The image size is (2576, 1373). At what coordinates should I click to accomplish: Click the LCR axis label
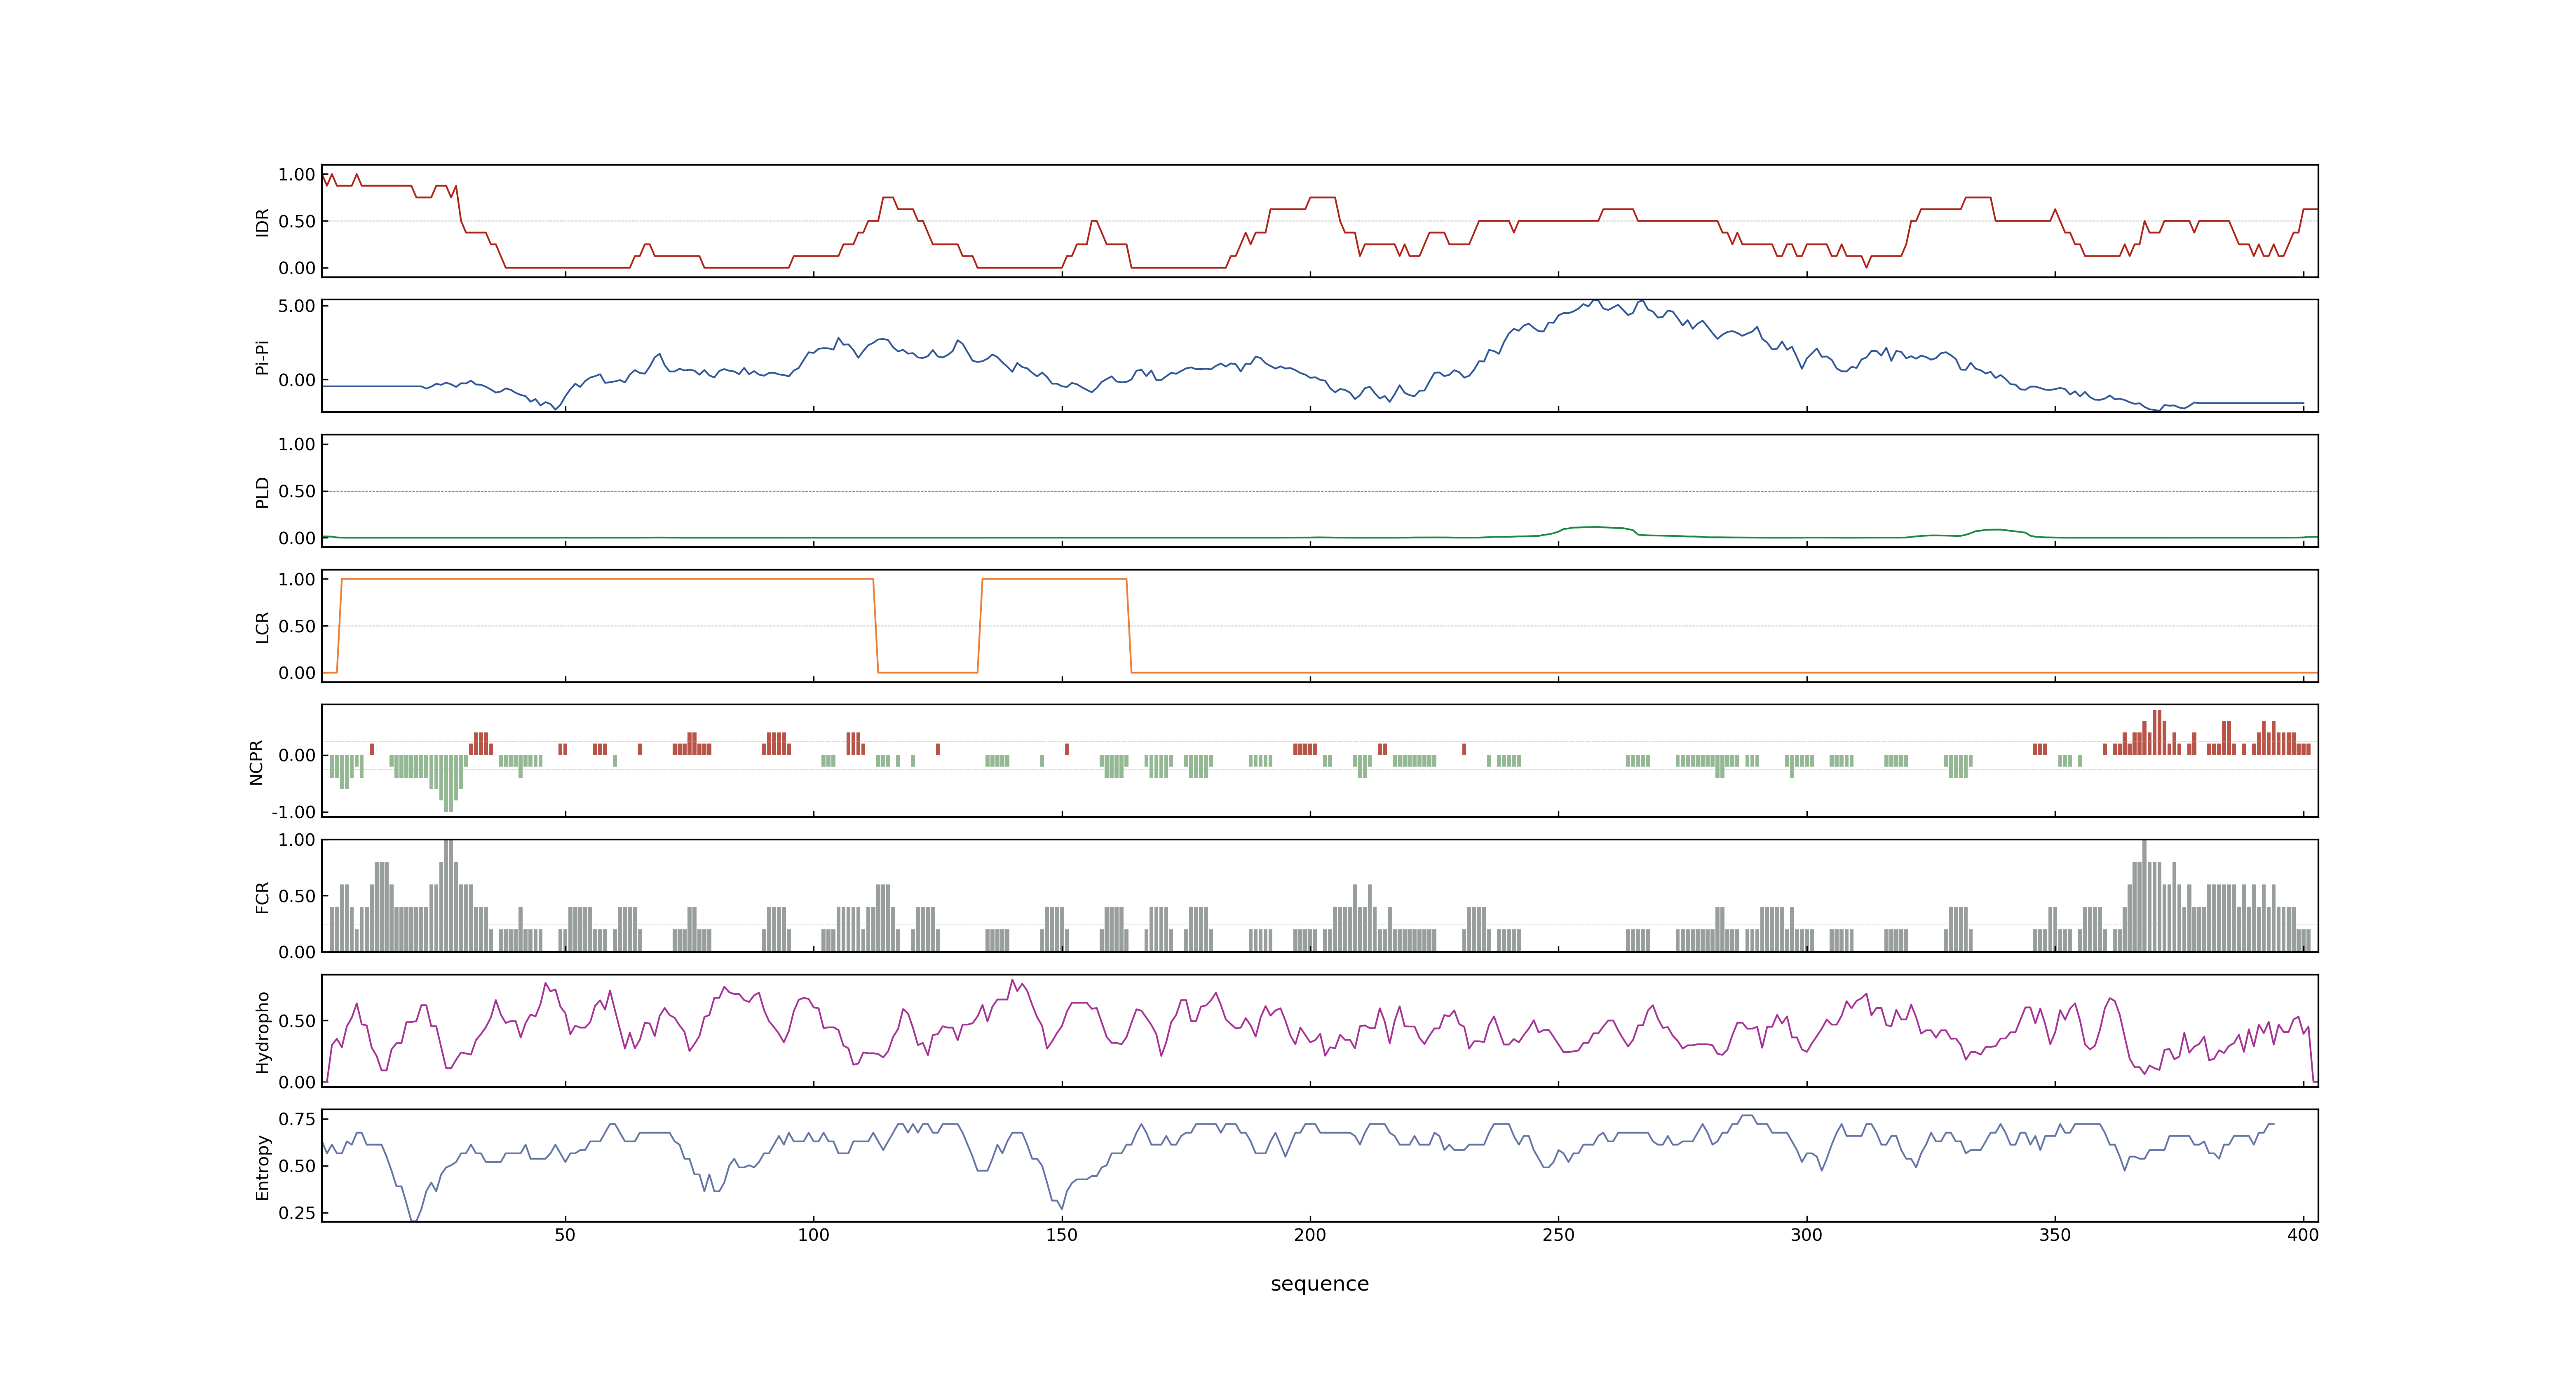263,627
